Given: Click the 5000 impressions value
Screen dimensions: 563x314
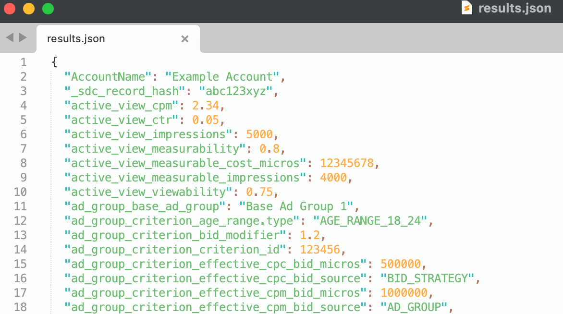Looking at the screenshot, I should tap(259, 134).
